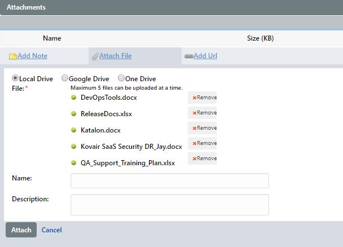
Task: Click green status dot beside Katalon.docx
Action: click(x=73, y=130)
